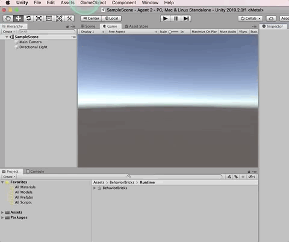Toggle Project panel lock

pos(249,172)
